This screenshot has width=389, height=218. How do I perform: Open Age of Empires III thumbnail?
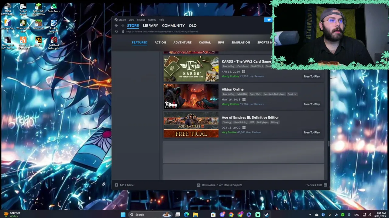(x=191, y=125)
